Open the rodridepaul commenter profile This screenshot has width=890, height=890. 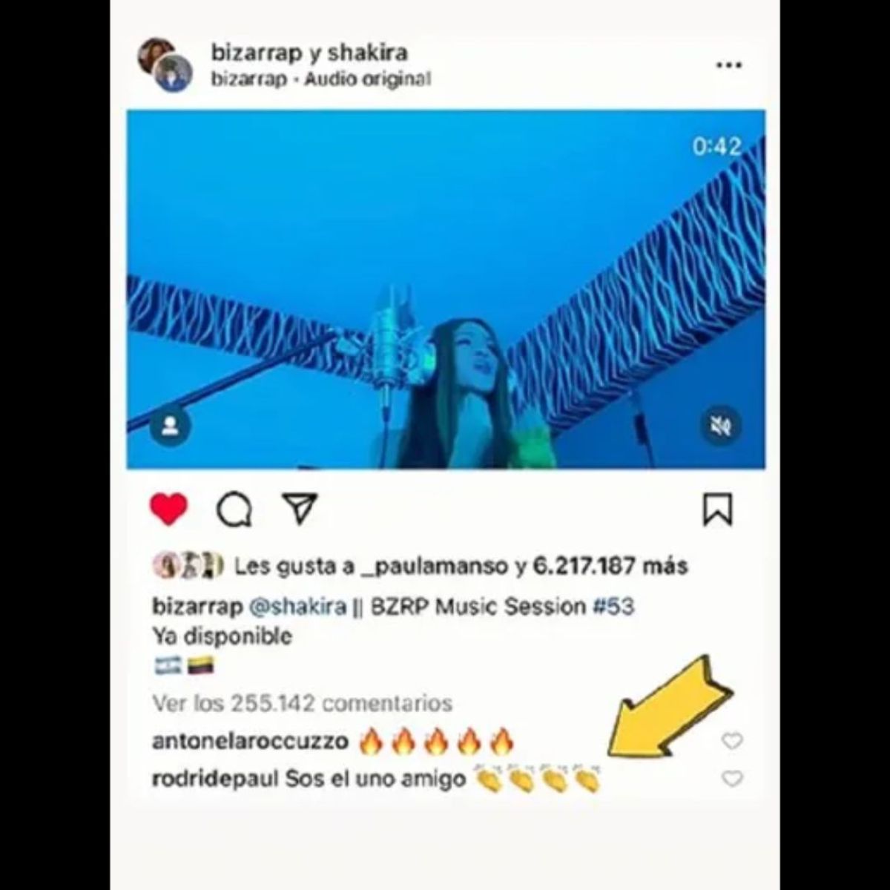(x=215, y=779)
